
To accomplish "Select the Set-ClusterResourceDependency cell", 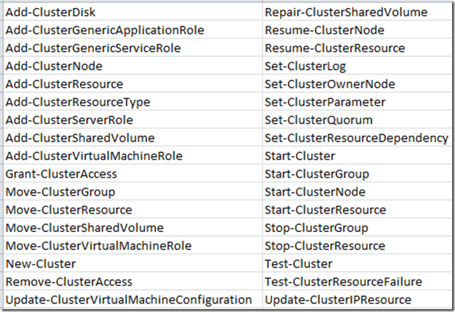I will 356,138.
